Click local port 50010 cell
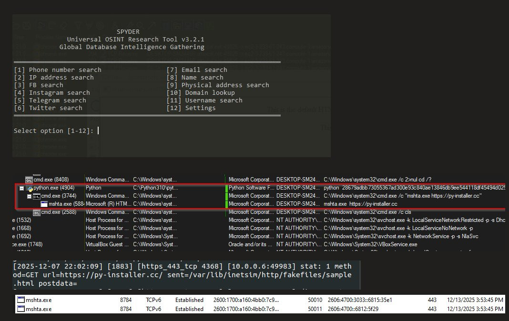 pyautogui.click(x=315, y=300)
